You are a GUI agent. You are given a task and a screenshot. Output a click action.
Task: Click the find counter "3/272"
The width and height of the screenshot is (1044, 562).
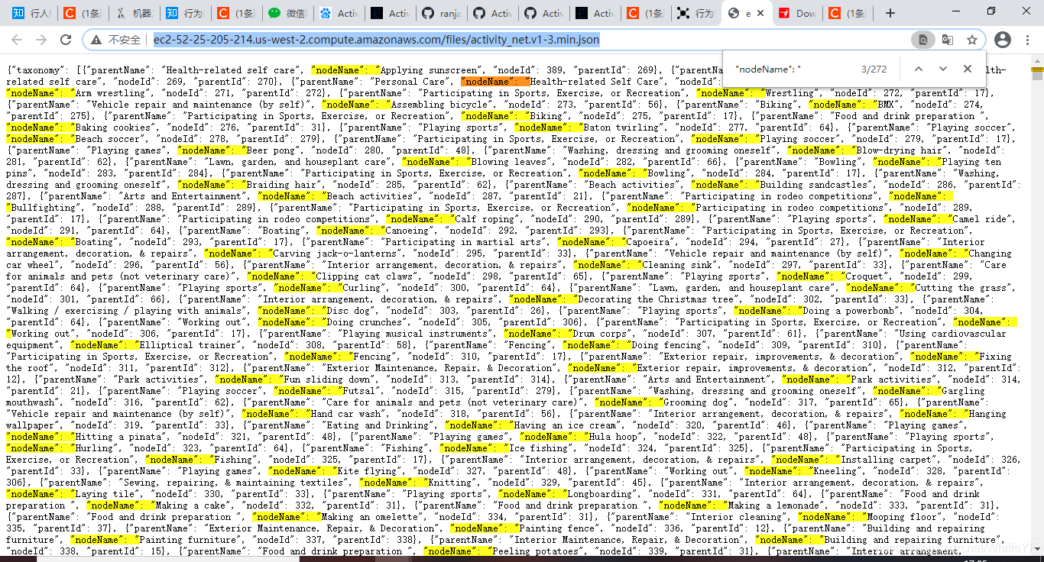(x=874, y=69)
